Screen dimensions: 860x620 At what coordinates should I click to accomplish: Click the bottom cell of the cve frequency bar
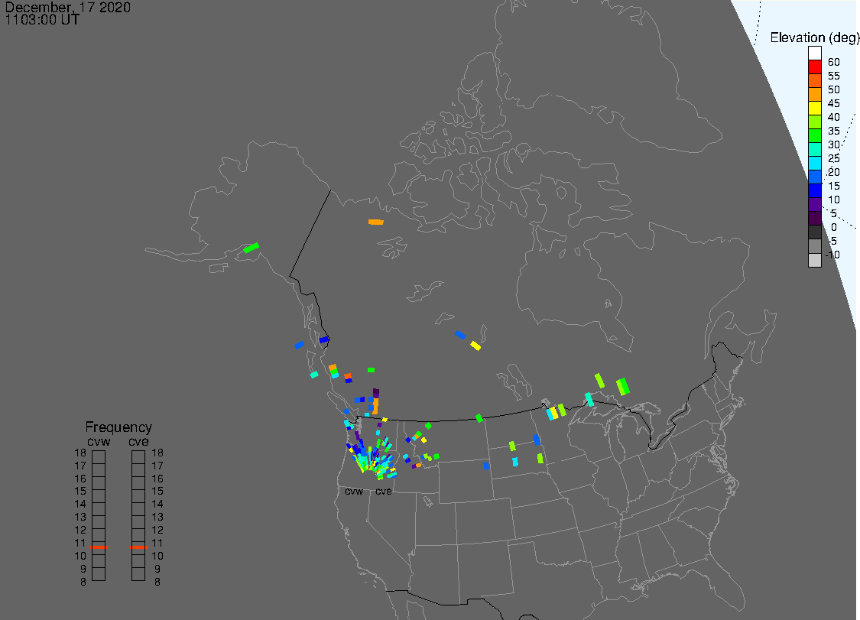138,574
